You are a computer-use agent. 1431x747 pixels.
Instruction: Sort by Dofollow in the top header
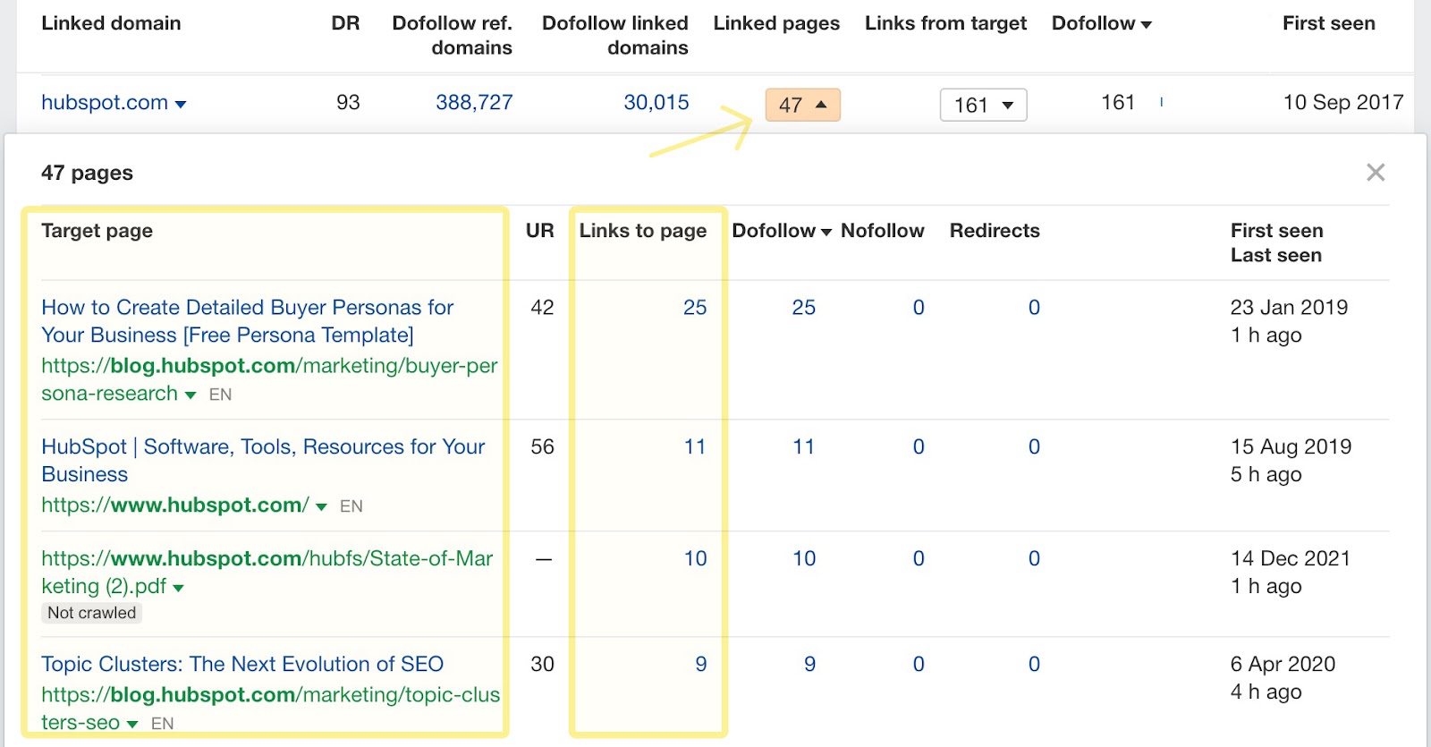point(1101,23)
